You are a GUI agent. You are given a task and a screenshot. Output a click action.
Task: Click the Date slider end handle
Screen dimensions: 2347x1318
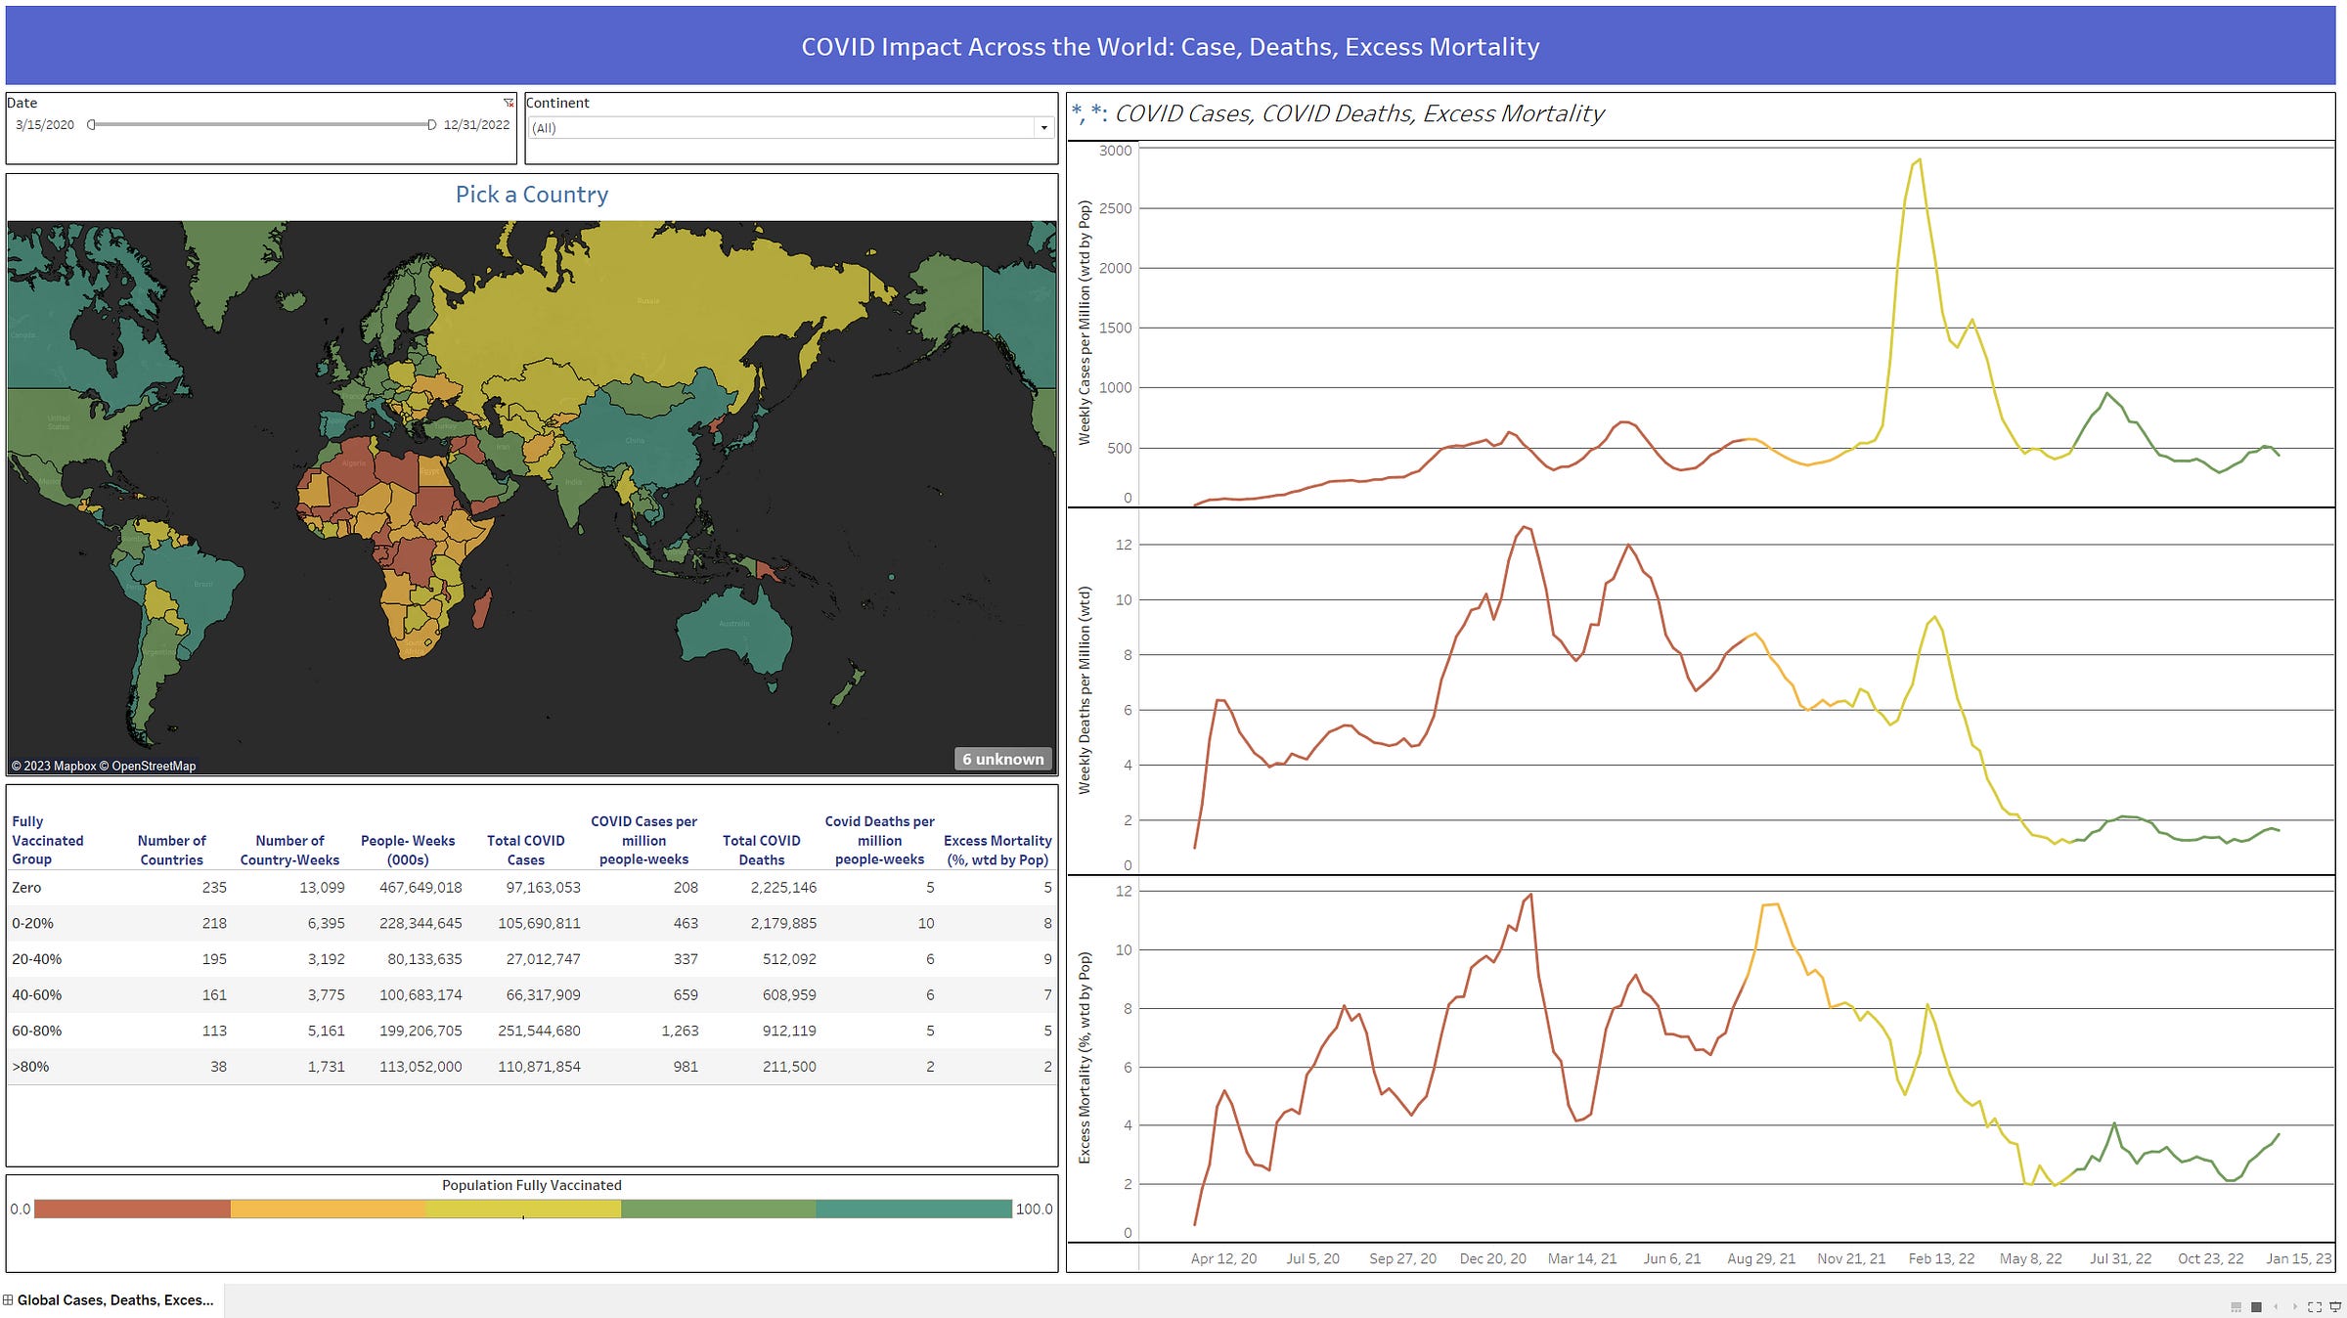click(431, 124)
